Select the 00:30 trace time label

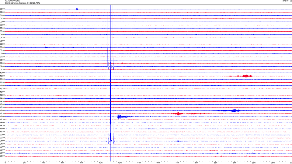[2, 12]
